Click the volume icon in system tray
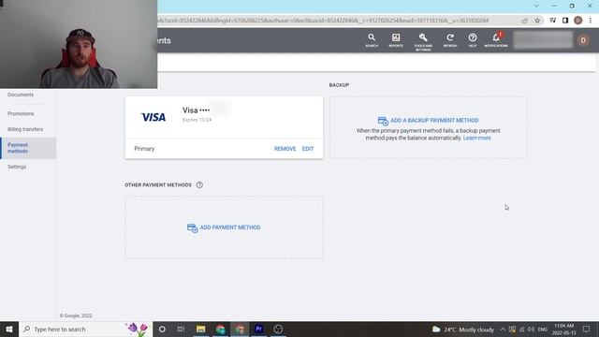 click(531, 330)
